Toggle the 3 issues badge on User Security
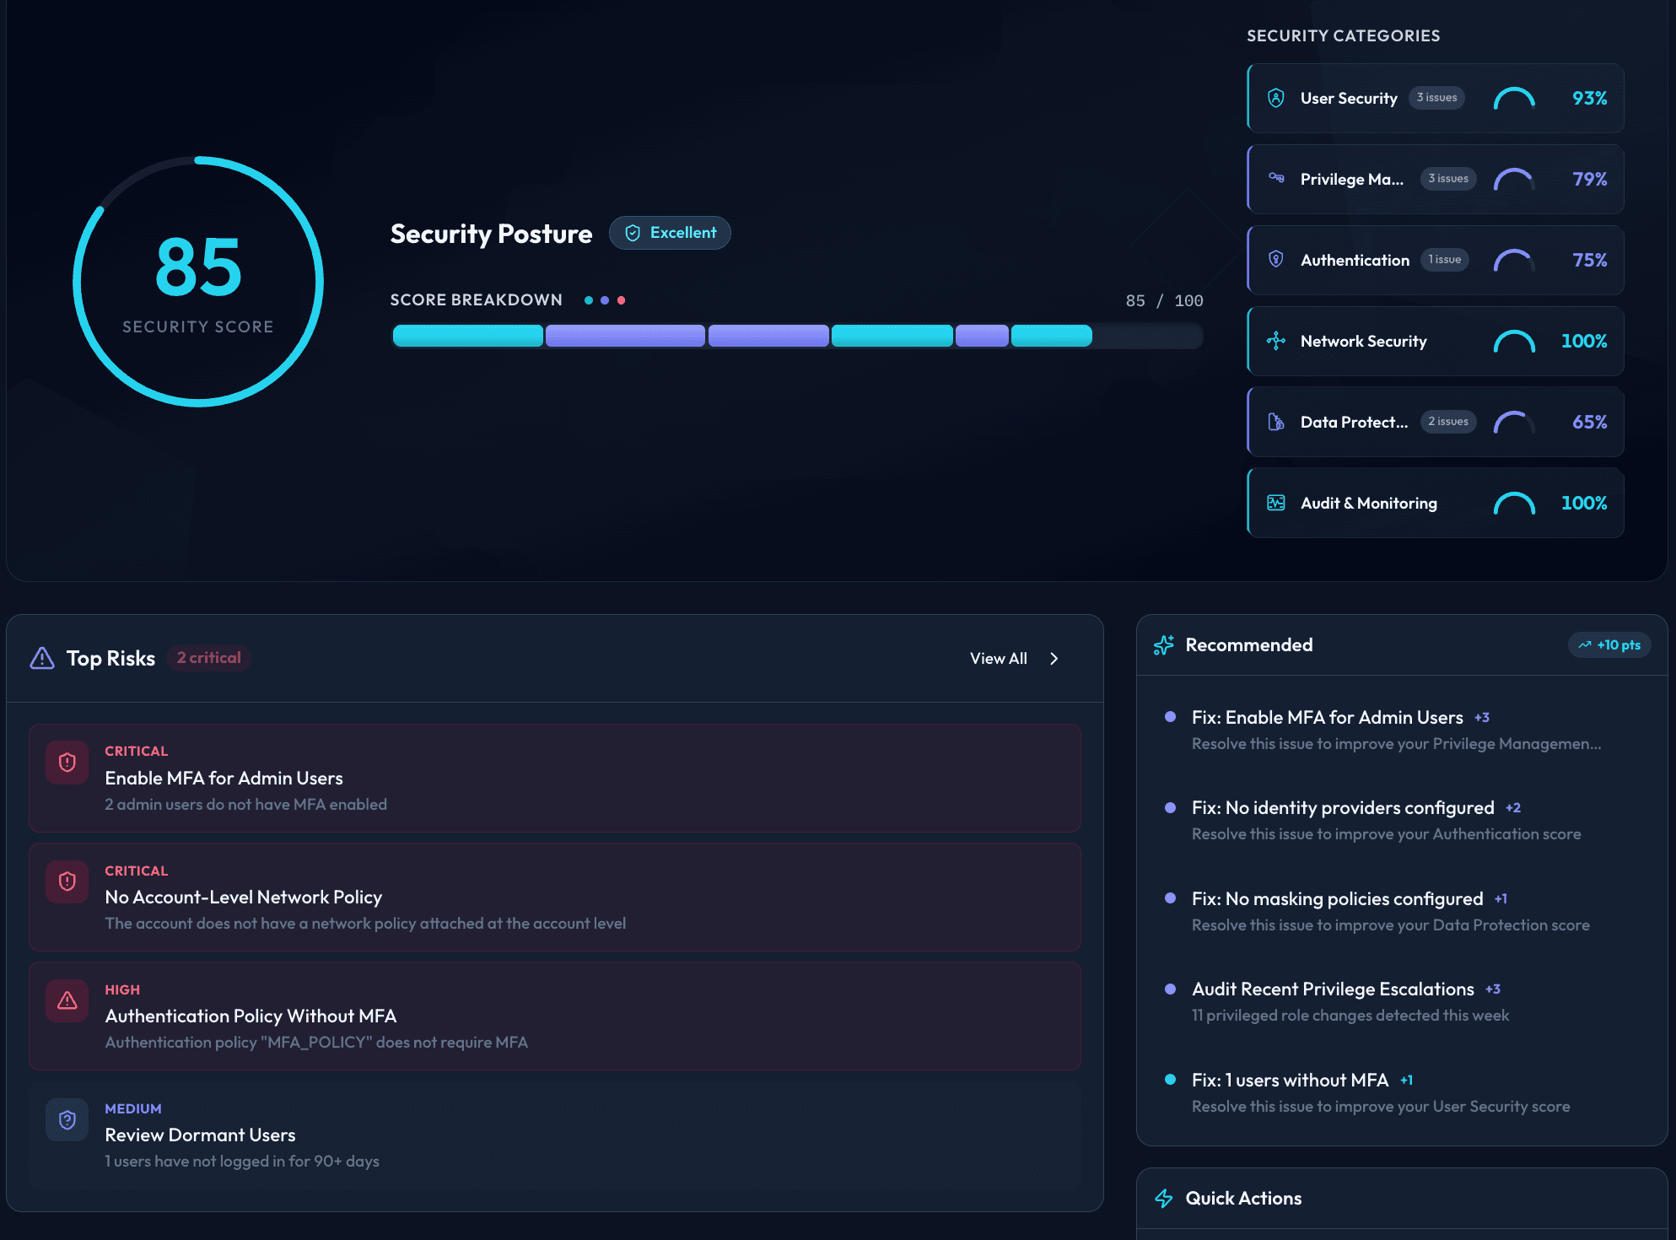The image size is (1676, 1240). pos(1436,98)
